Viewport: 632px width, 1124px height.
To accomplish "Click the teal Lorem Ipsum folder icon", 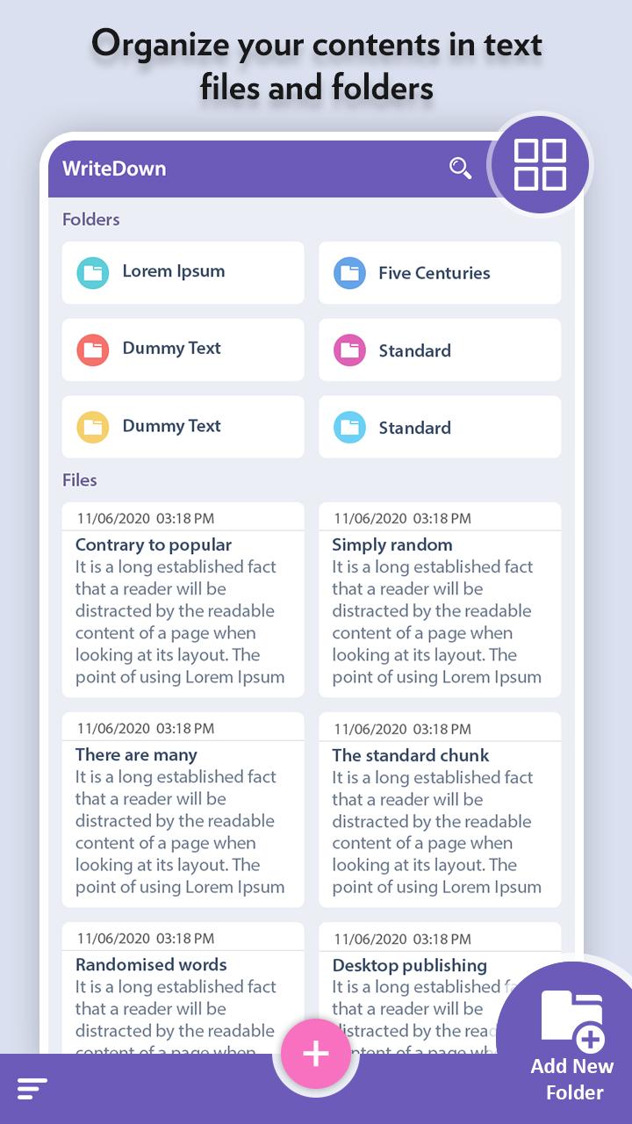I will pos(92,272).
